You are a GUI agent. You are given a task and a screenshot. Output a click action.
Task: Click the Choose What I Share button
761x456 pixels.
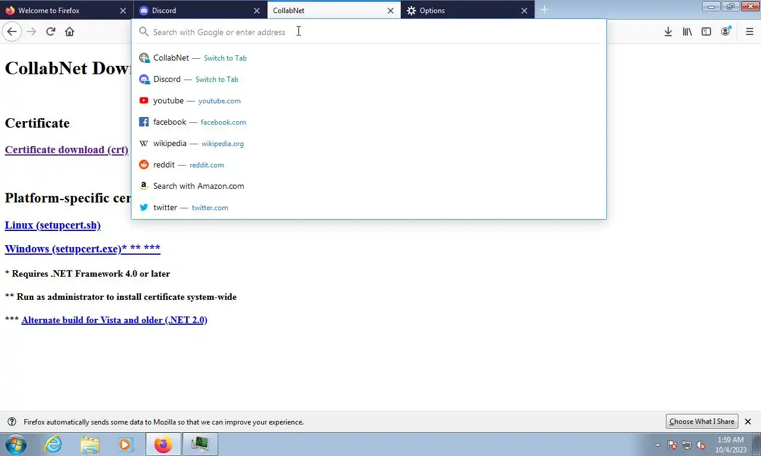pos(702,422)
